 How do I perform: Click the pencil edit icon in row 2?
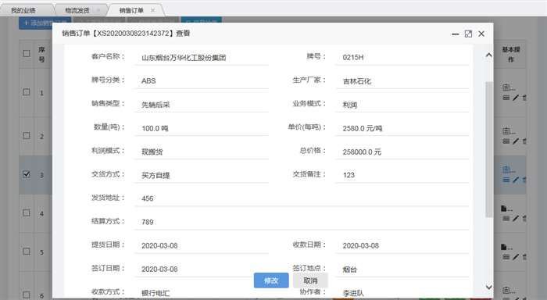coord(516,141)
